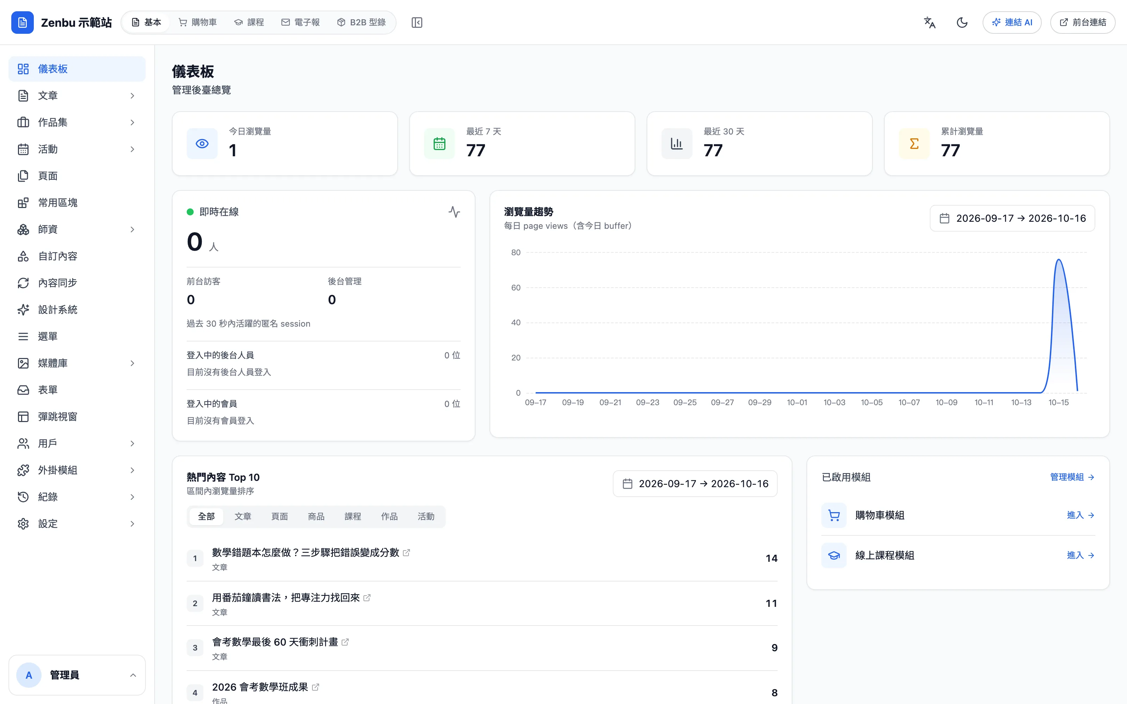
Task: Toggle dark mode with moon icon
Action: [x=962, y=22]
